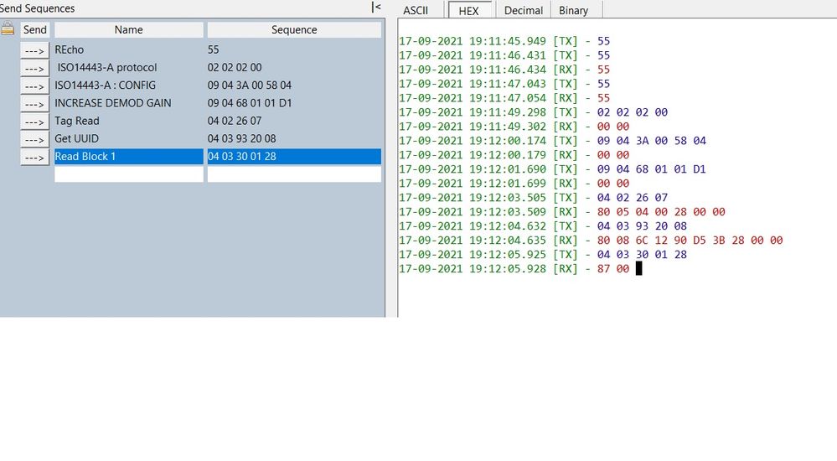Click the TX log line at 19:12:05.925
This screenshot has height=461, width=837.
click(x=543, y=255)
